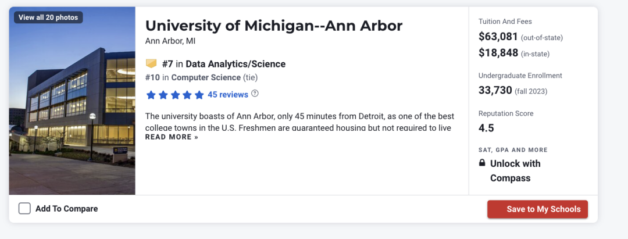Open View all 20 photos
Image resolution: width=628 pixels, height=239 pixels.
[48, 17]
